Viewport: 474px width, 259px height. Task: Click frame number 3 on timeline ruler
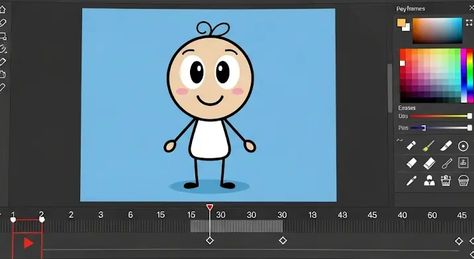tap(101, 215)
